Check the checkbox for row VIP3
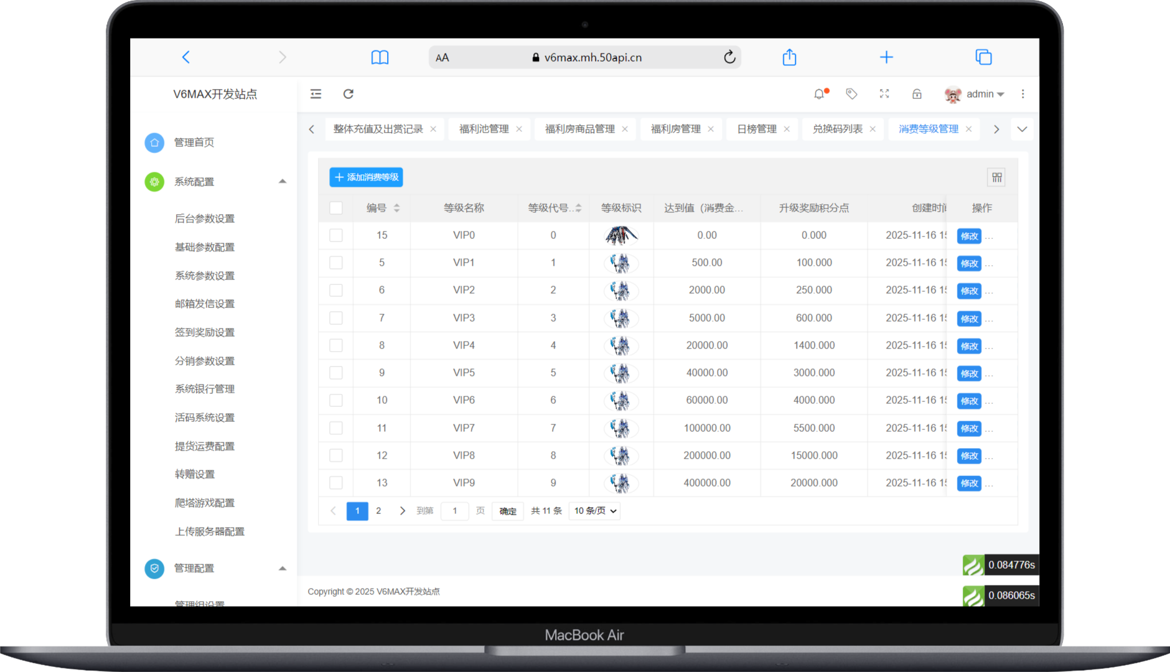Image resolution: width=1170 pixels, height=672 pixels. [336, 317]
